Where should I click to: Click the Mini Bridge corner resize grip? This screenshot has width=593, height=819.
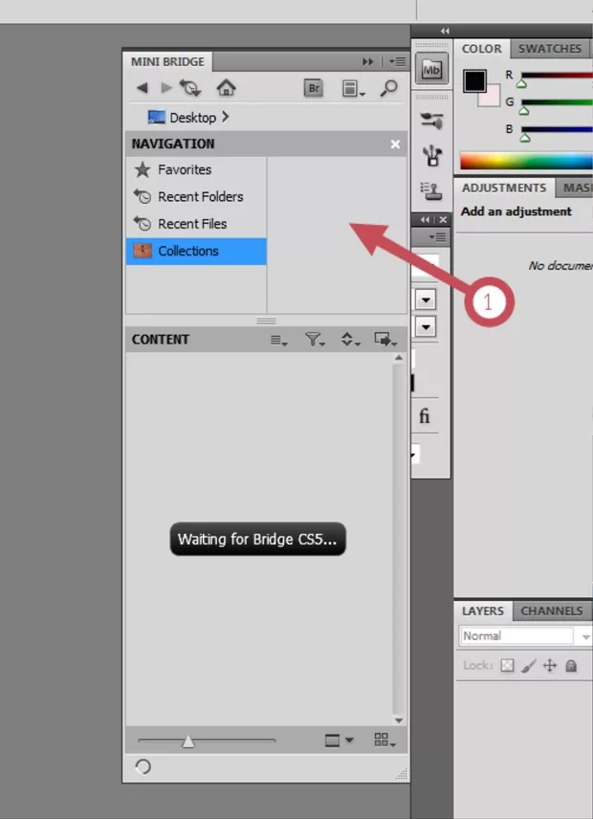click(402, 775)
